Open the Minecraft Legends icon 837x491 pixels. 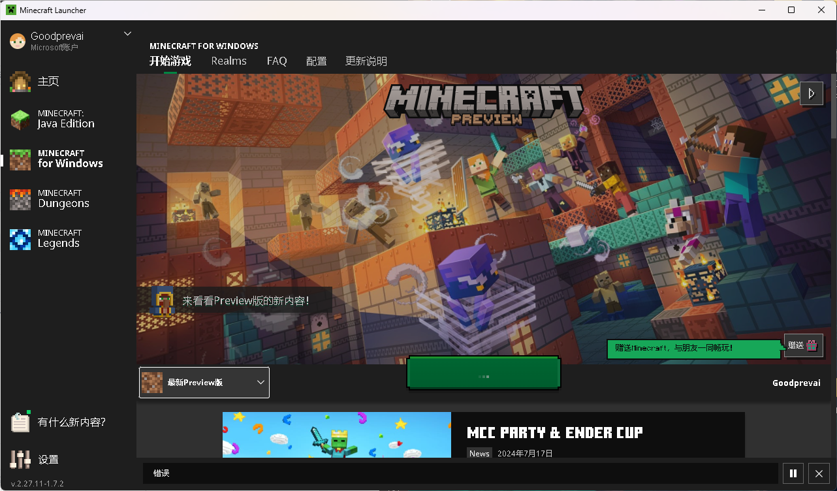click(20, 239)
